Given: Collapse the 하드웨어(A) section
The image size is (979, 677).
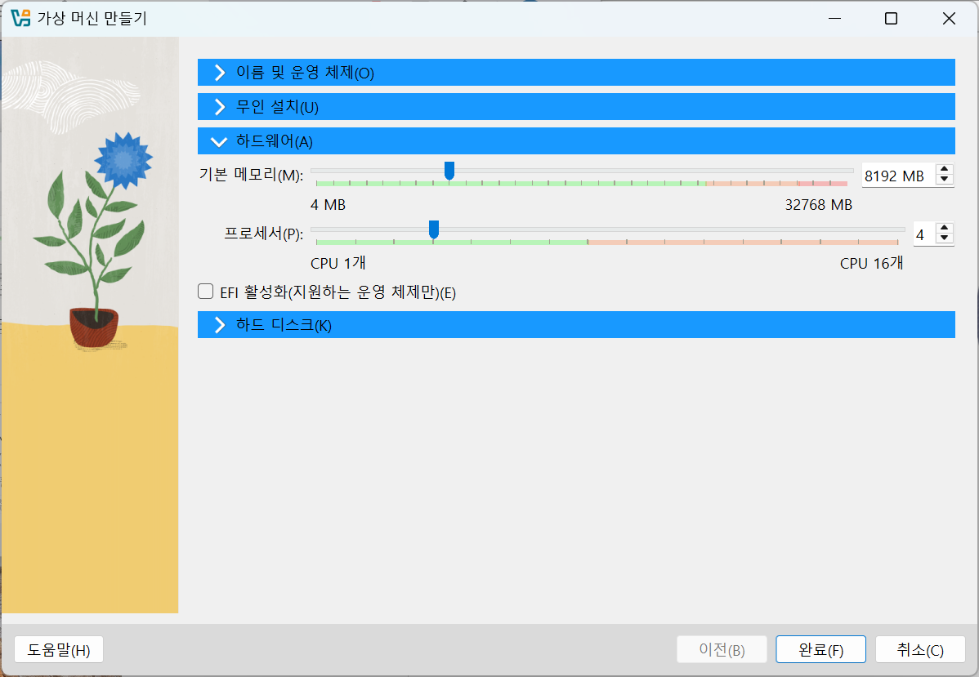Looking at the screenshot, I should [x=575, y=141].
